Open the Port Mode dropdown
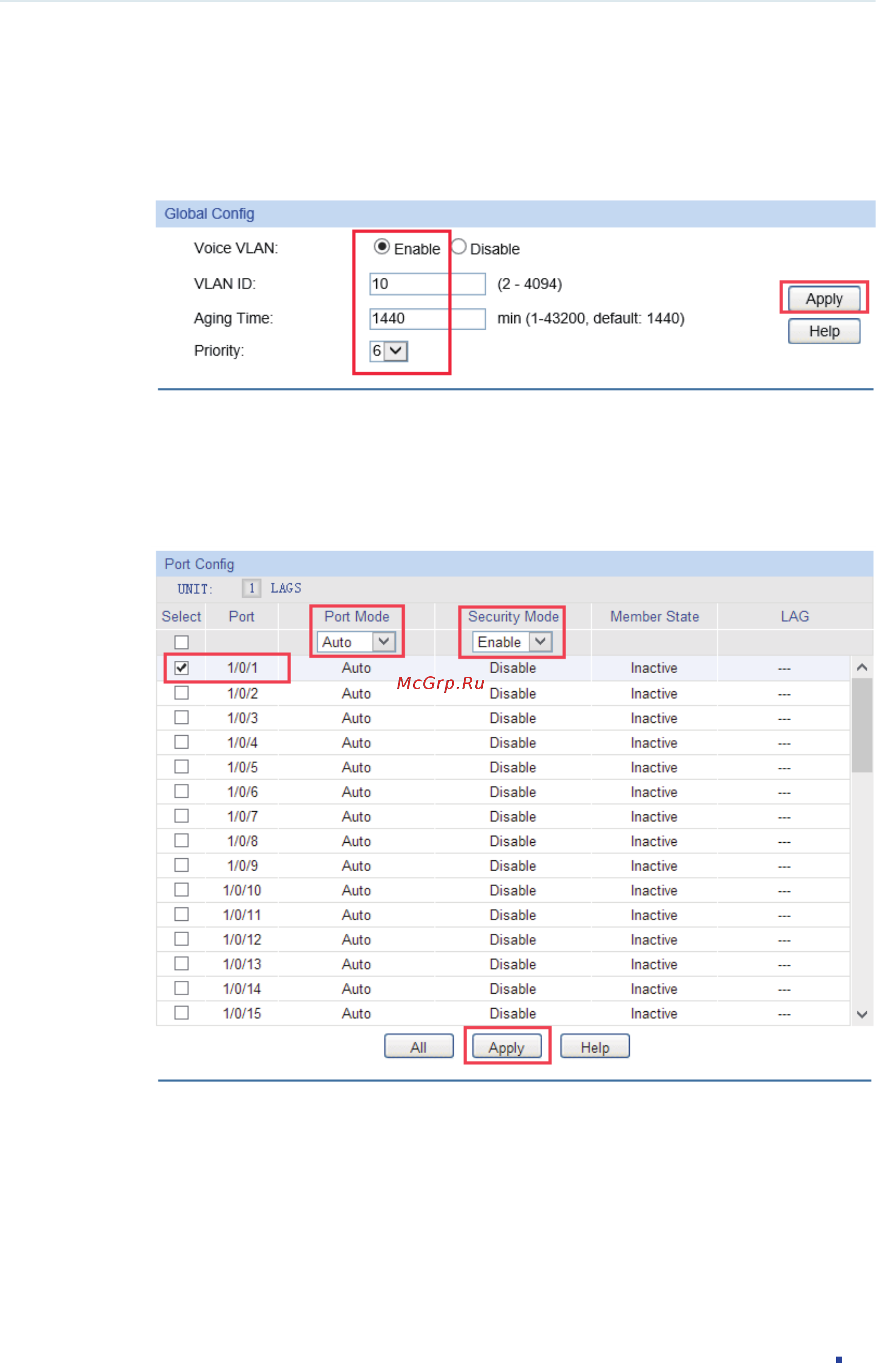This screenshot has height=1365, width=876. coord(356,642)
